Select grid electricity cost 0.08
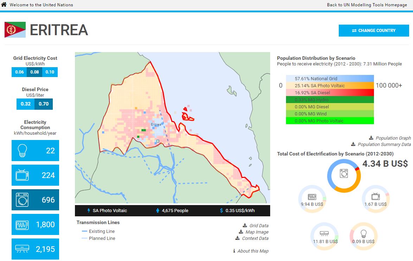This screenshot has height=261, width=413. coord(34,72)
